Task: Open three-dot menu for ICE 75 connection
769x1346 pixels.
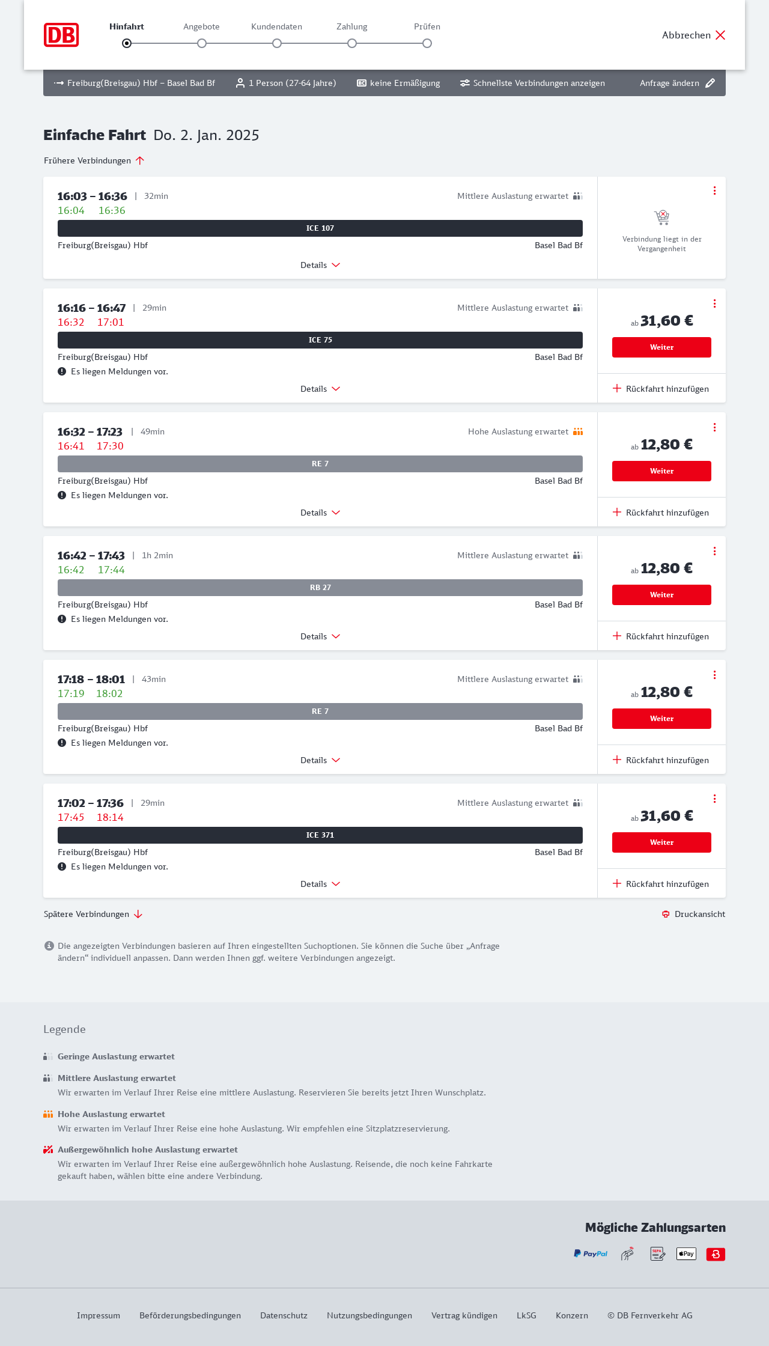Action: click(x=714, y=303)
